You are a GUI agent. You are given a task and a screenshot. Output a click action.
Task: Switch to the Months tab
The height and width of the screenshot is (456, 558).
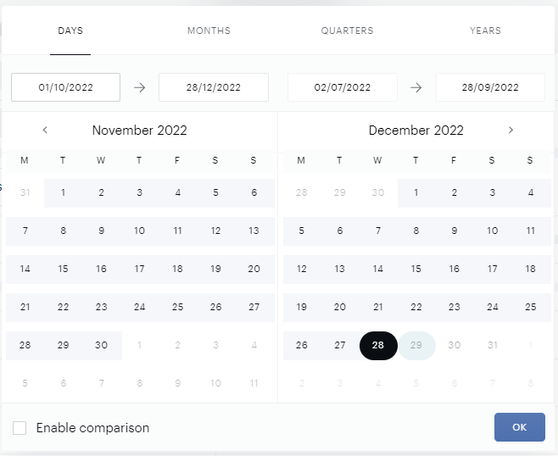point(209,31)
